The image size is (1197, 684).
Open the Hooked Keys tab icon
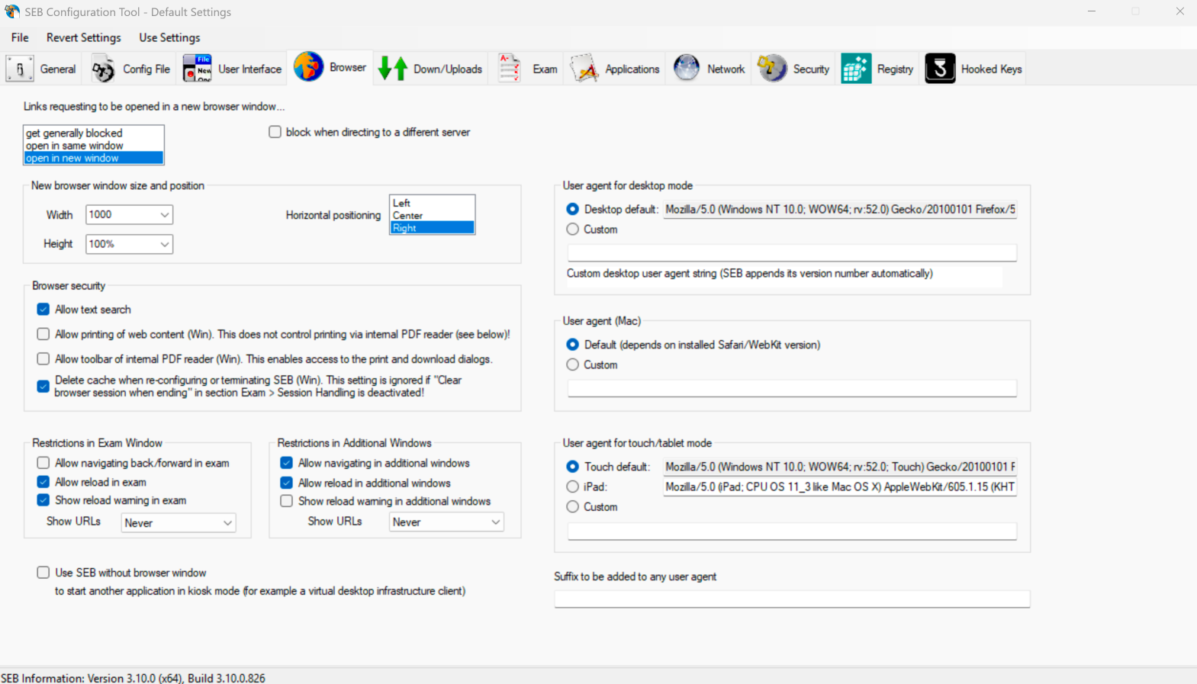click(x=940, y=69)
